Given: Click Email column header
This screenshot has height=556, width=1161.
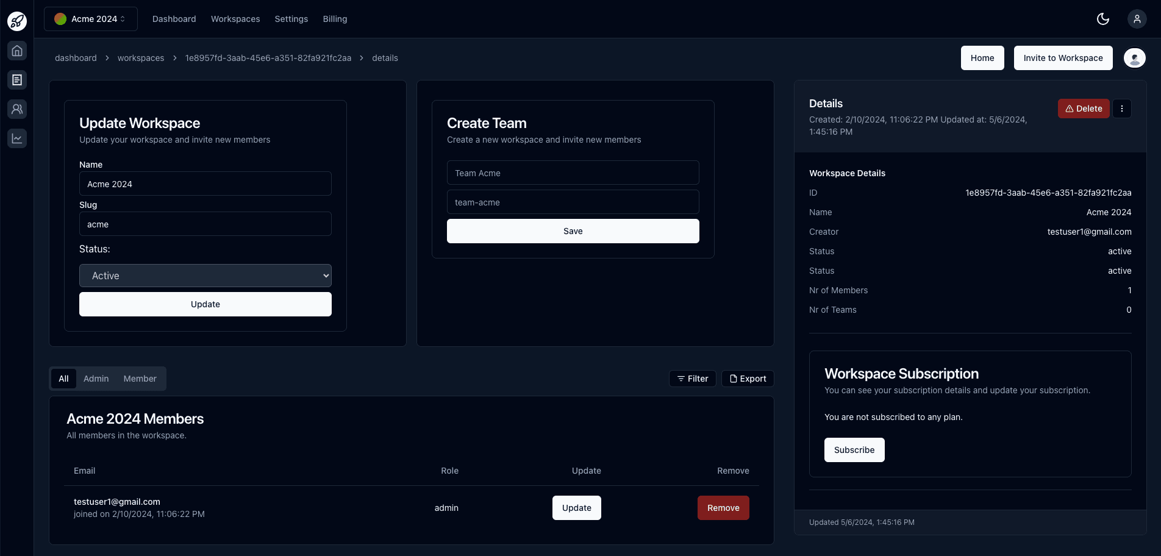Looking at the screenshot, I should pyautogui.click(x=84, y=471).
